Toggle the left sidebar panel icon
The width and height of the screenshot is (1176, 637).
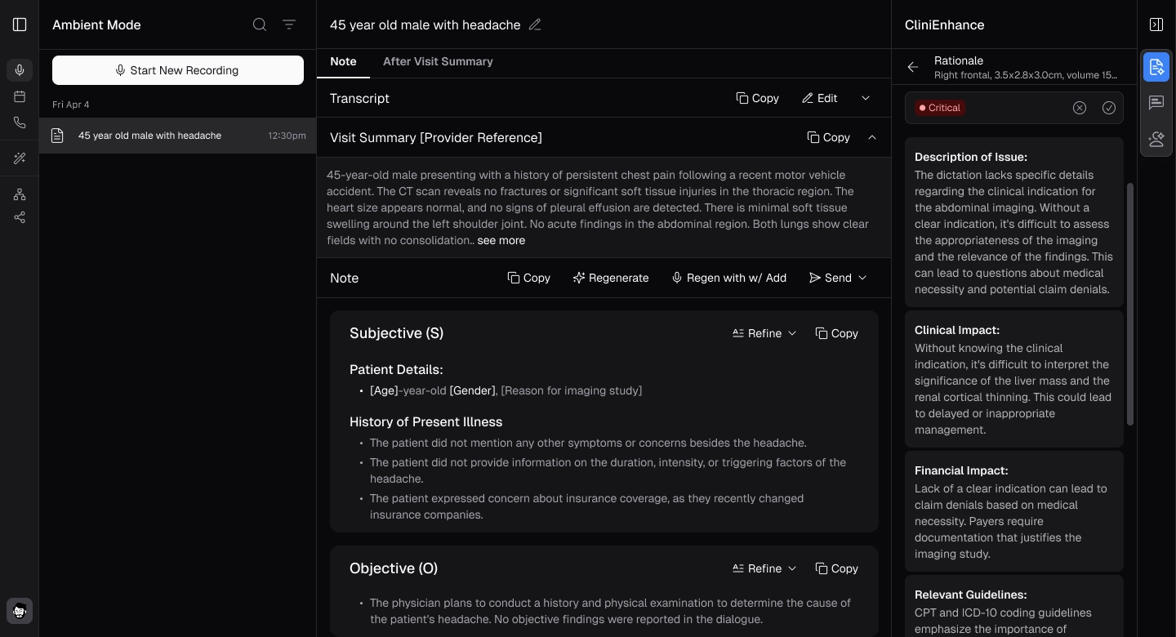pyautogui.click(x=20, y=24)
